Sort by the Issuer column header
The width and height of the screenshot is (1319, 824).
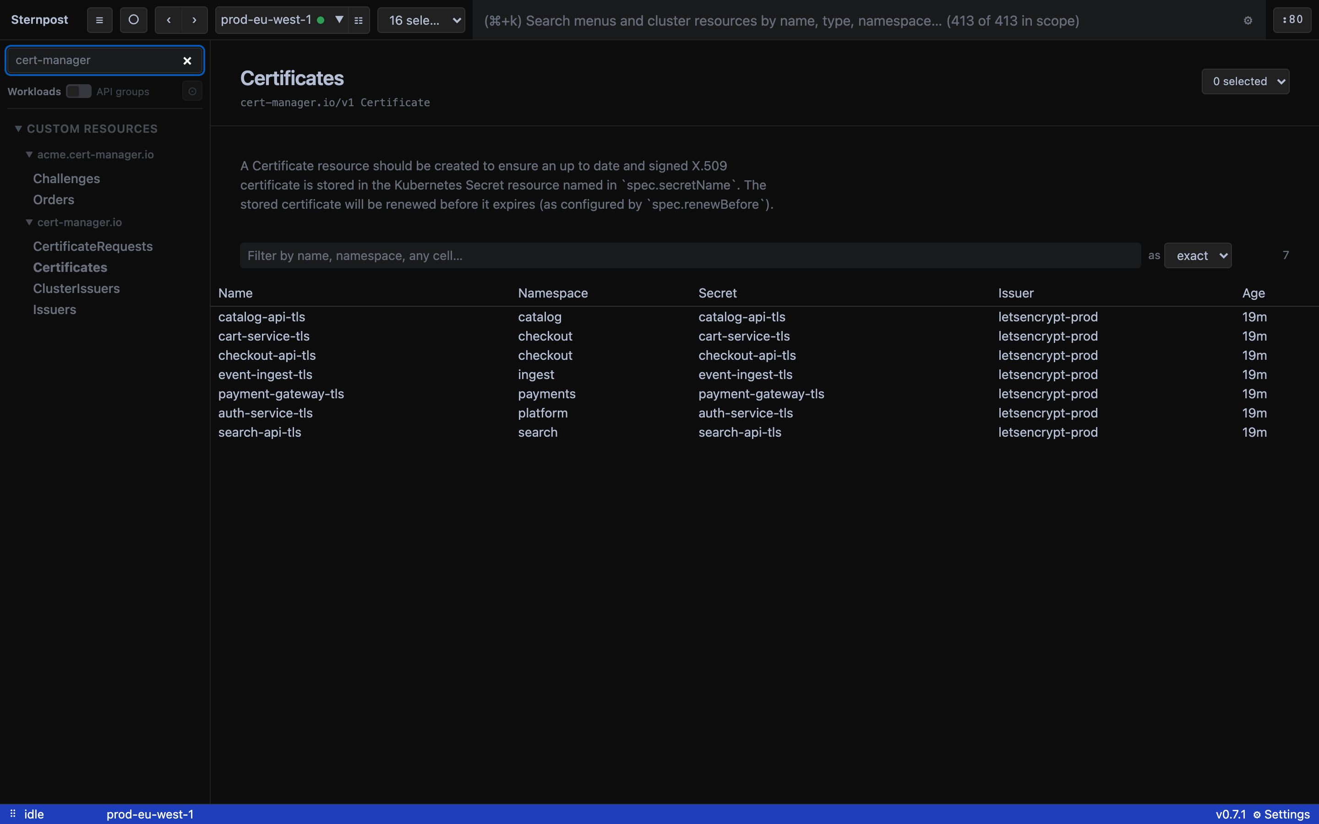click(1015, 293)
